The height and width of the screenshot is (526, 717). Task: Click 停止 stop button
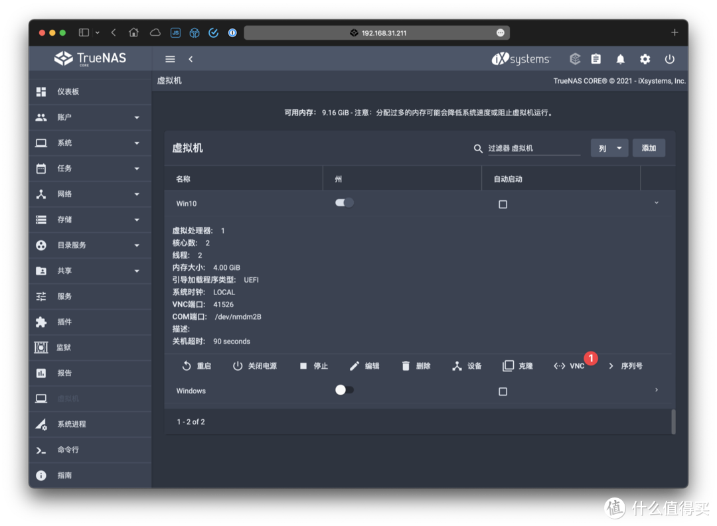pyautogui.click(x=313, y=366)
